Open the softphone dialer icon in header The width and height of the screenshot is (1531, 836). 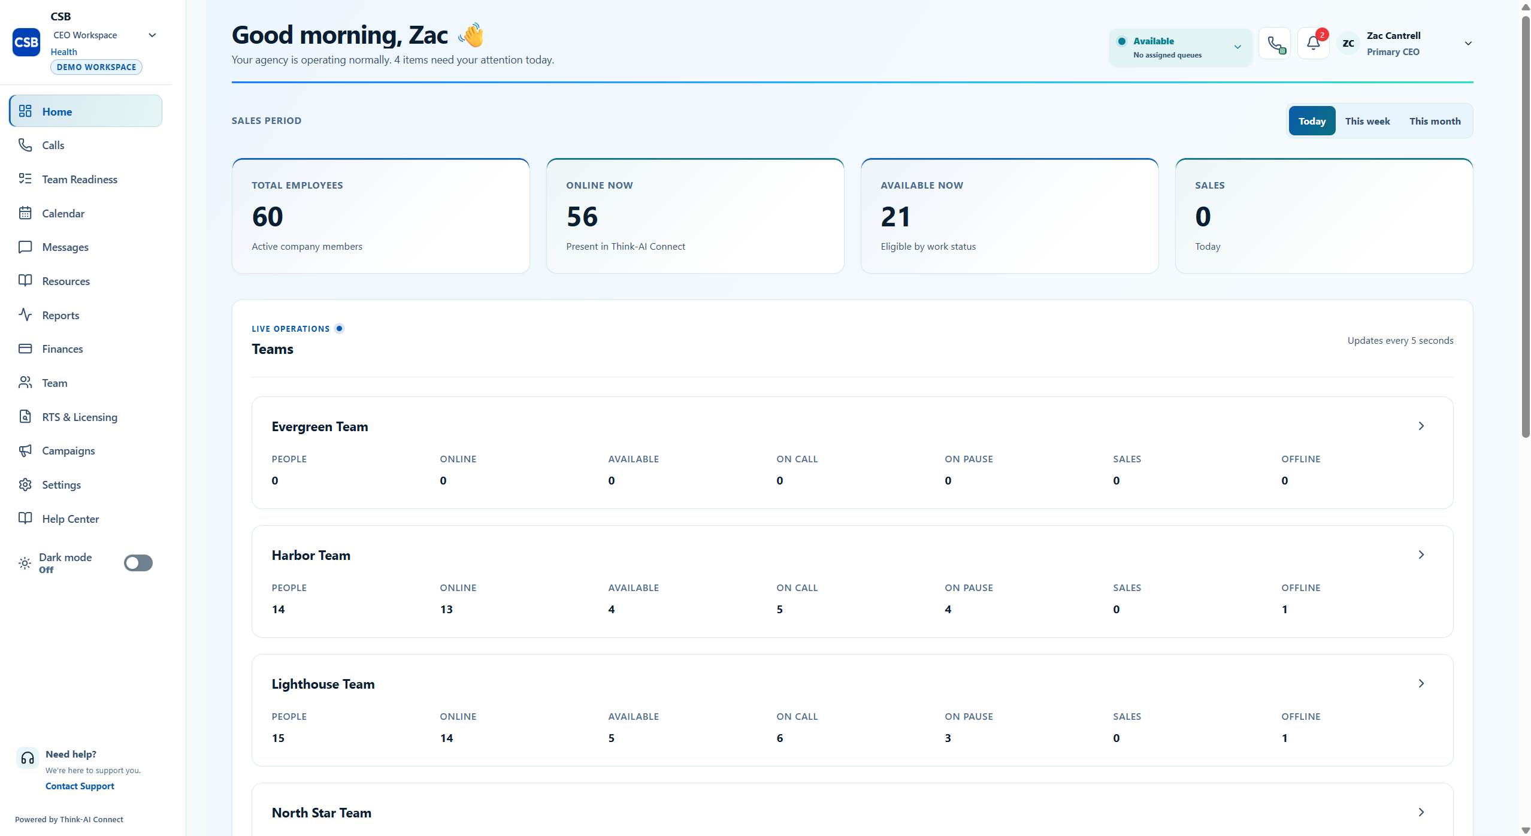click(1275, 43)
